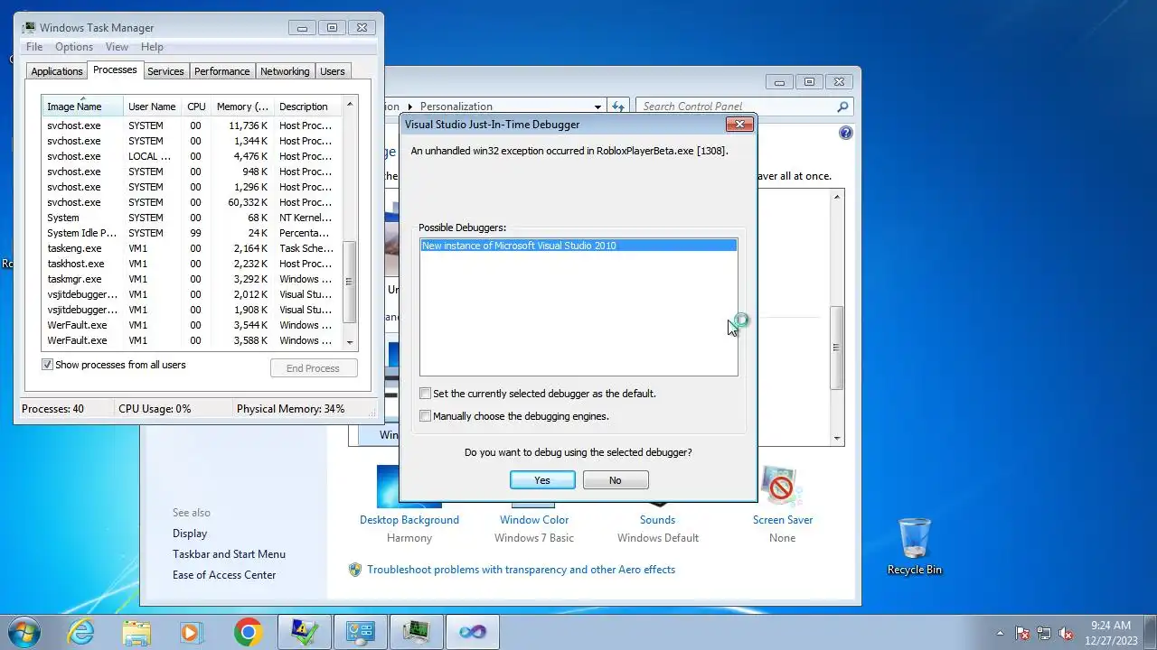This screenshot has height=650, width=1157.
Task: Switch to the Users tab
Action: pos(333,71)
